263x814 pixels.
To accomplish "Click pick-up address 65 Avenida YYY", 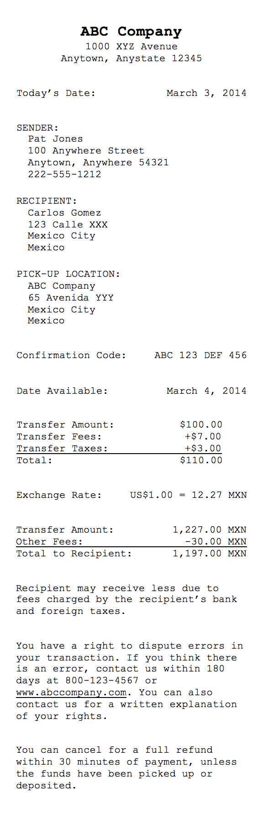I will click(71, 298).
